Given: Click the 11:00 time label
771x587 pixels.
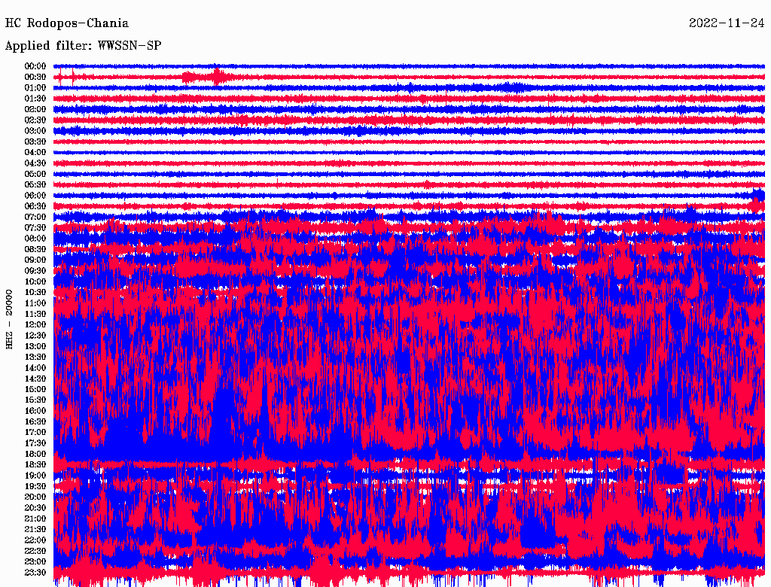Looking at the screenshot, I should [35, 303].
